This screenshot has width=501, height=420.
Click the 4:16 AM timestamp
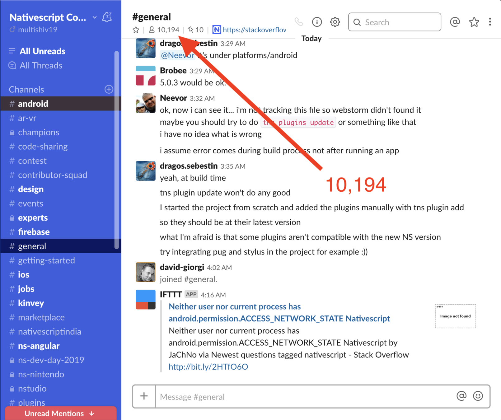[x=213, y=295]
